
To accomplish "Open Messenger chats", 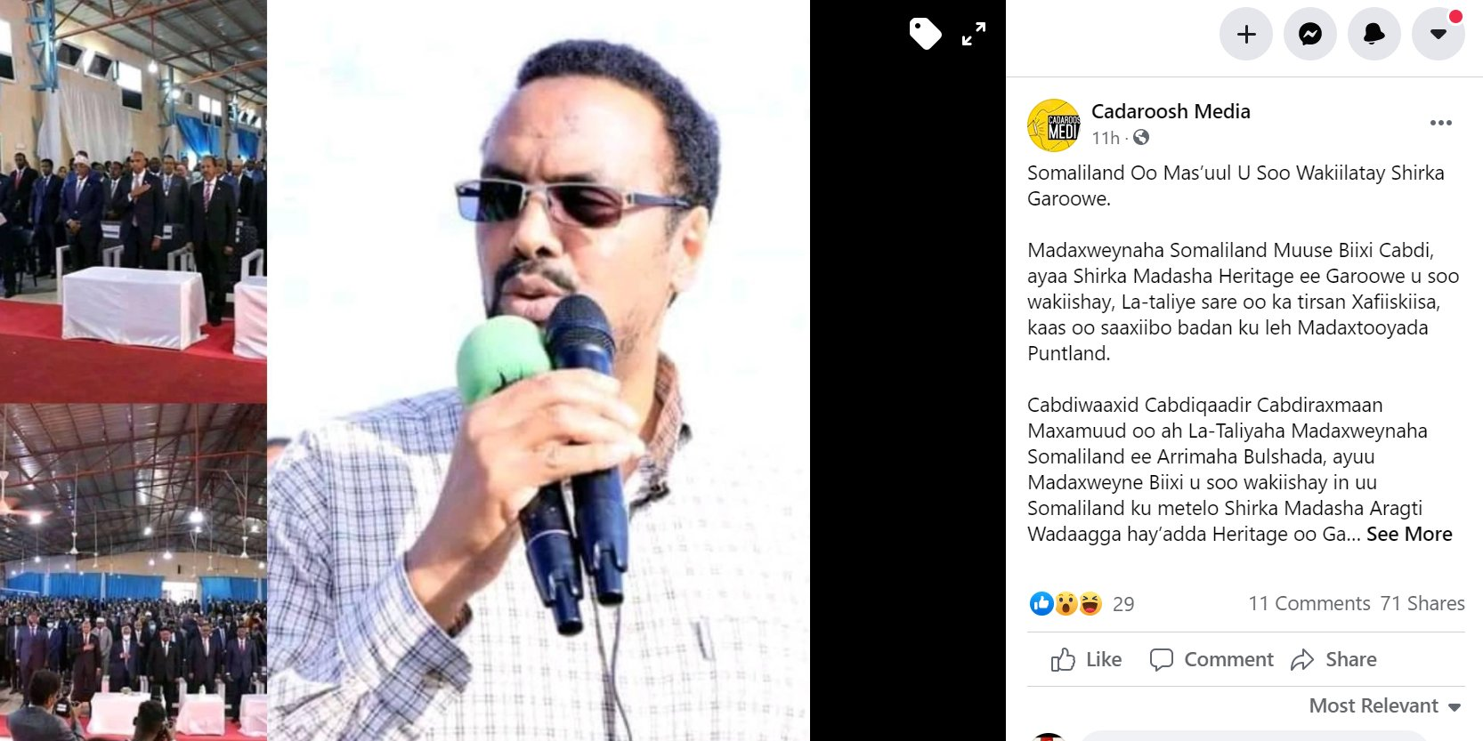I will click(1310, 34).
